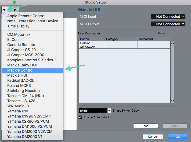
Task: Choose Steinberg Houston device
Action: [x=33, y=91]
